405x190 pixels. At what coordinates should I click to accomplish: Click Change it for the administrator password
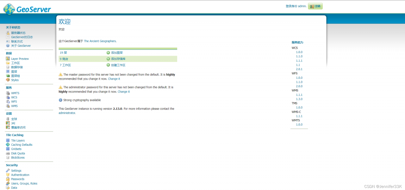[x=124, y=92]
